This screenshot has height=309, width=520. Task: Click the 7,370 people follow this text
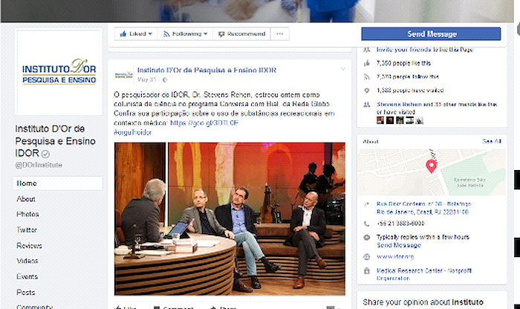tap(408, 77)
